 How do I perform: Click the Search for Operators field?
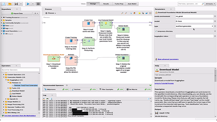[x=20, y=70]
